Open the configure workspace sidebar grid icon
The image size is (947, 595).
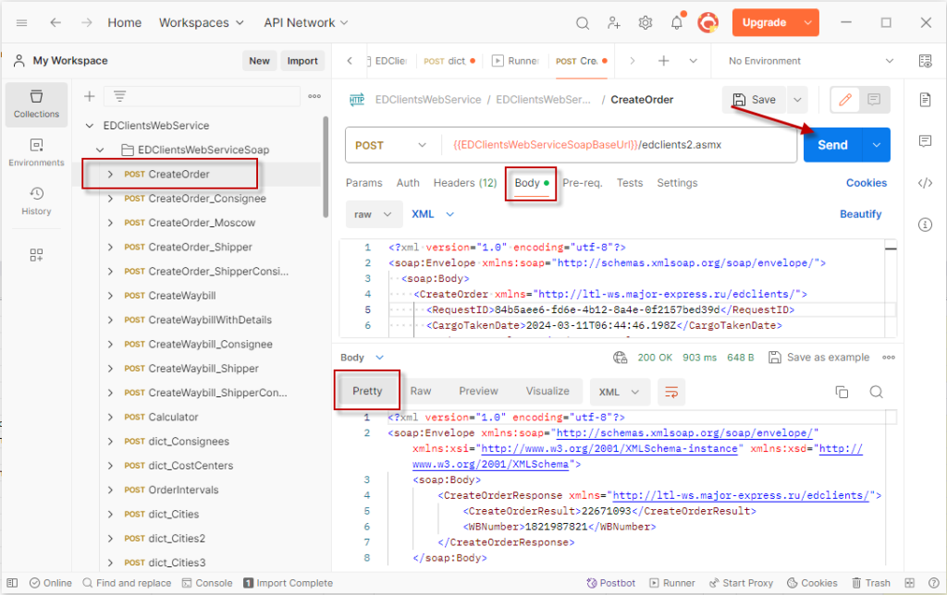(x=36, y=255)
